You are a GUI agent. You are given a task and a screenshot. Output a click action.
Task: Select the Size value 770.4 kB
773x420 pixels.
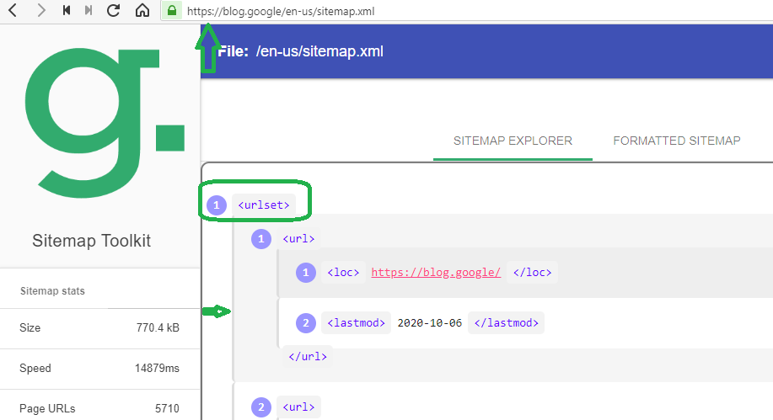(158, 328)
